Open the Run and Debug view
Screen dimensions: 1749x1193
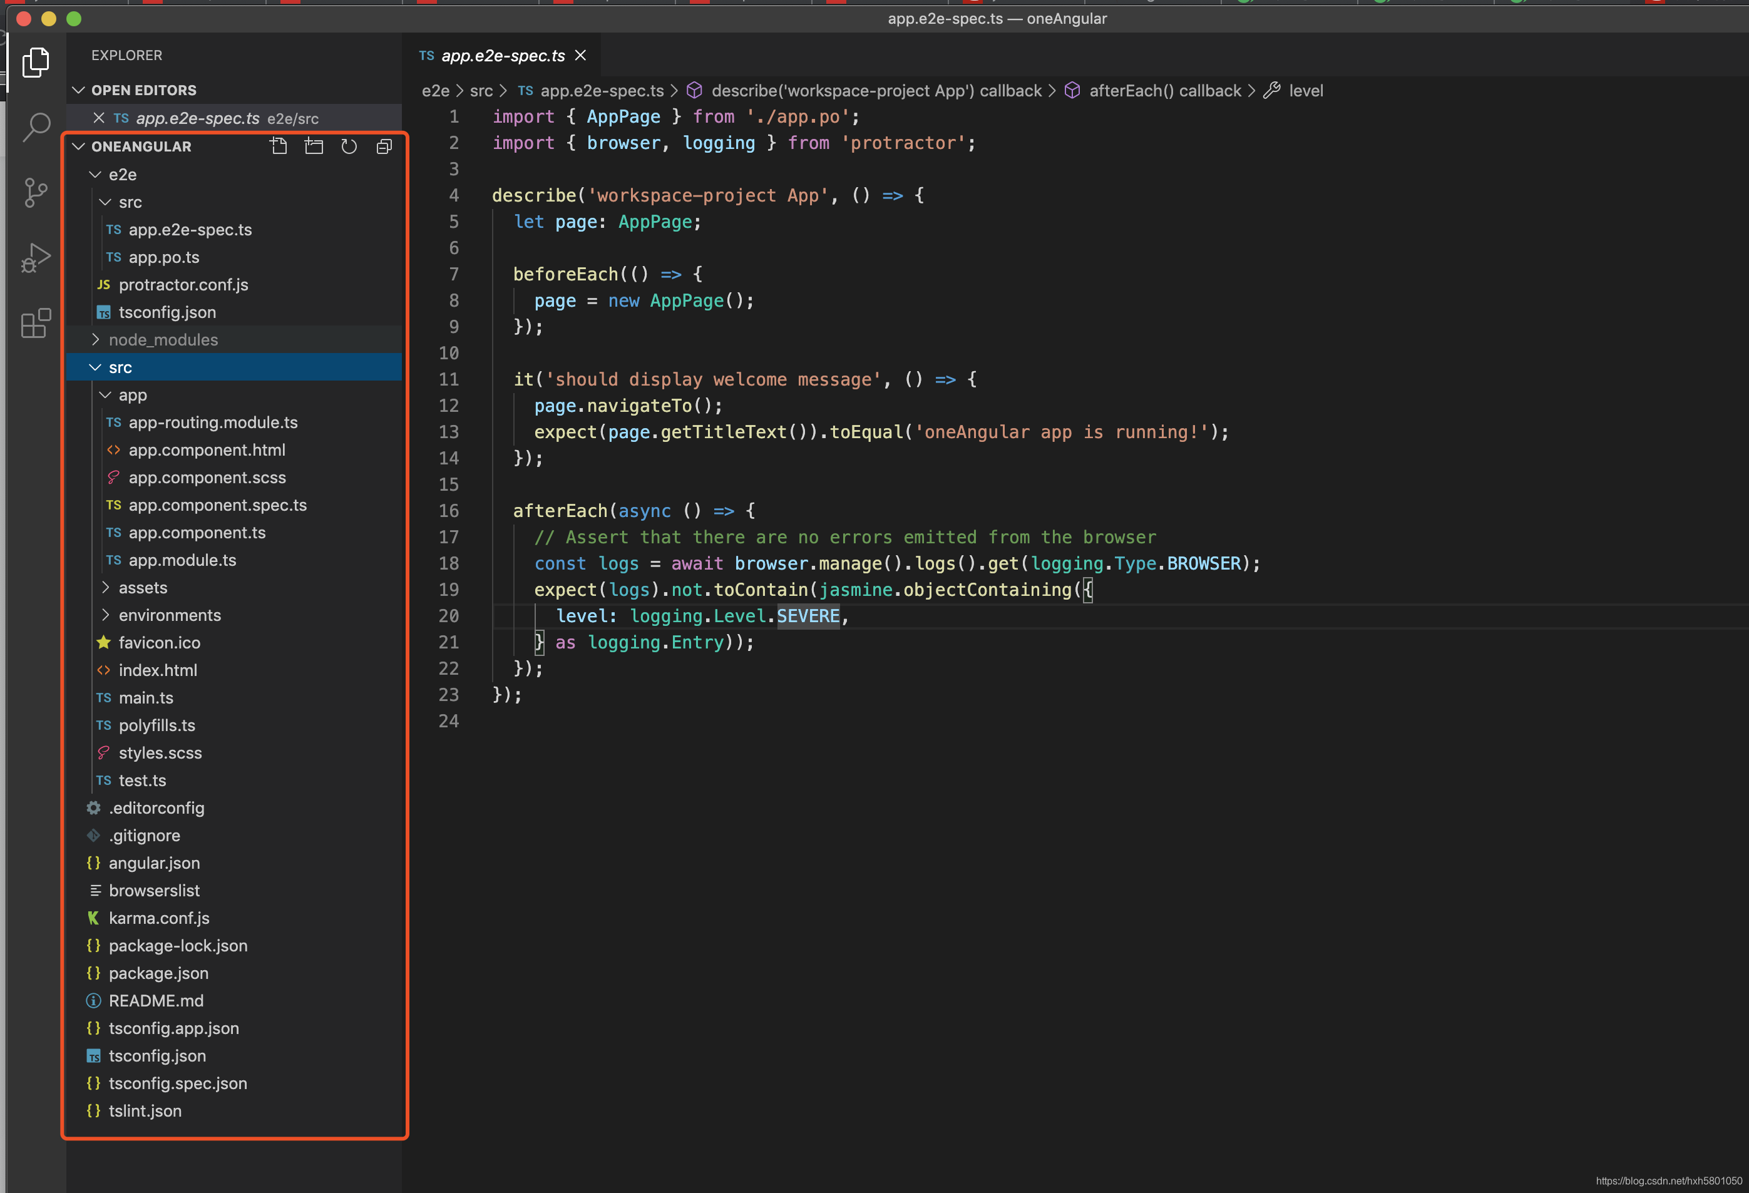click(36, 258)
